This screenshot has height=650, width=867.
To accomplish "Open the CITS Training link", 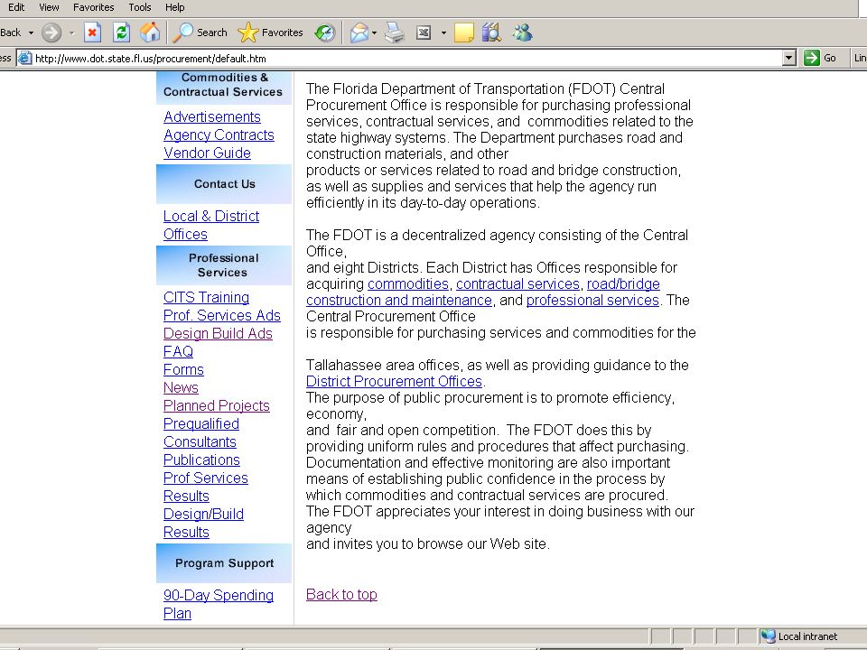I will (x=206, y=297).
